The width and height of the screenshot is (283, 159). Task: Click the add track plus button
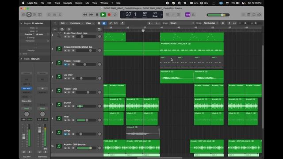click(55, 29)
